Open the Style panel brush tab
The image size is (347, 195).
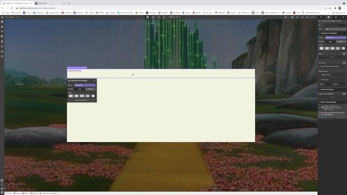(x=322, y=17)
